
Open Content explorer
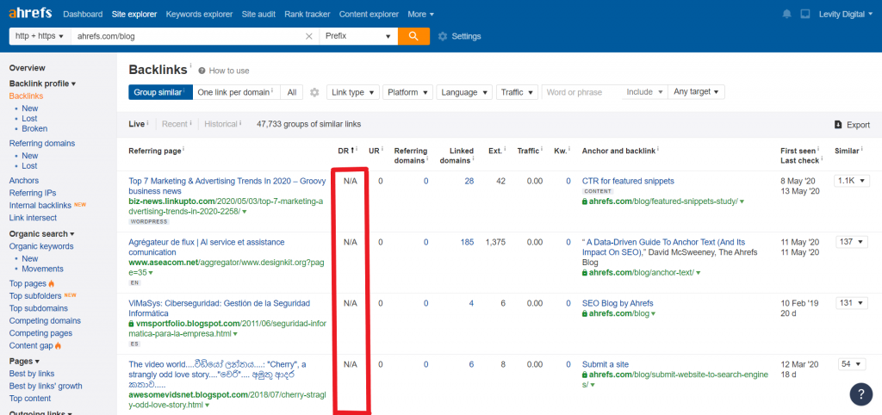(369, 14)
